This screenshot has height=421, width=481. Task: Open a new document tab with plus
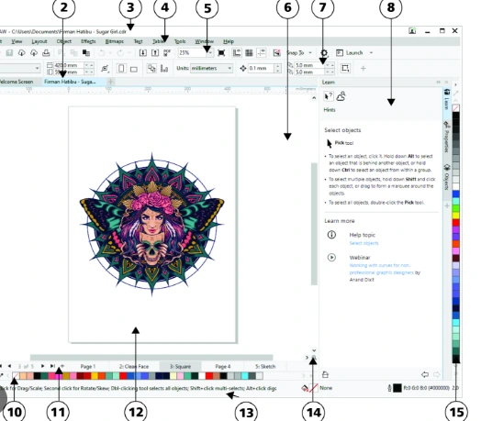coord(111,82)
